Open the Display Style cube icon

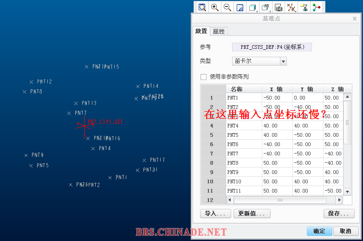click(253, 7)
